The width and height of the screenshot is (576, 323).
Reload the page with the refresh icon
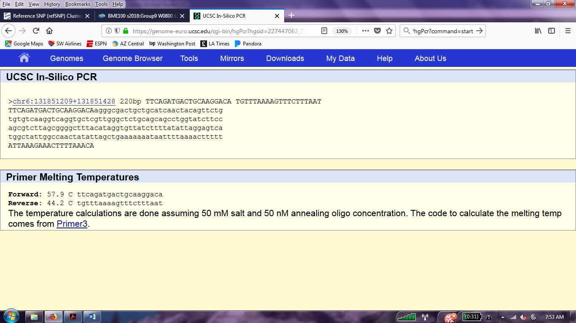tap(36, 31)
